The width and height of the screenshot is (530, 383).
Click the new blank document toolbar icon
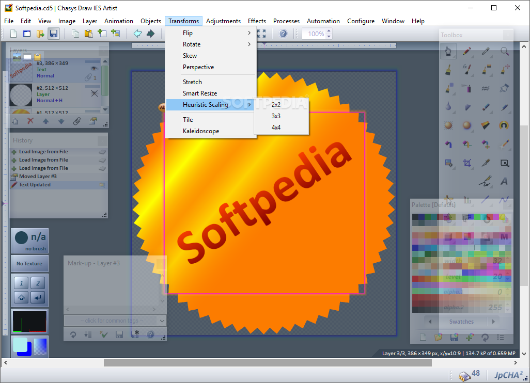13,34
